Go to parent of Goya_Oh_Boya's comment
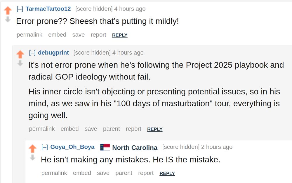 (124, 173)
